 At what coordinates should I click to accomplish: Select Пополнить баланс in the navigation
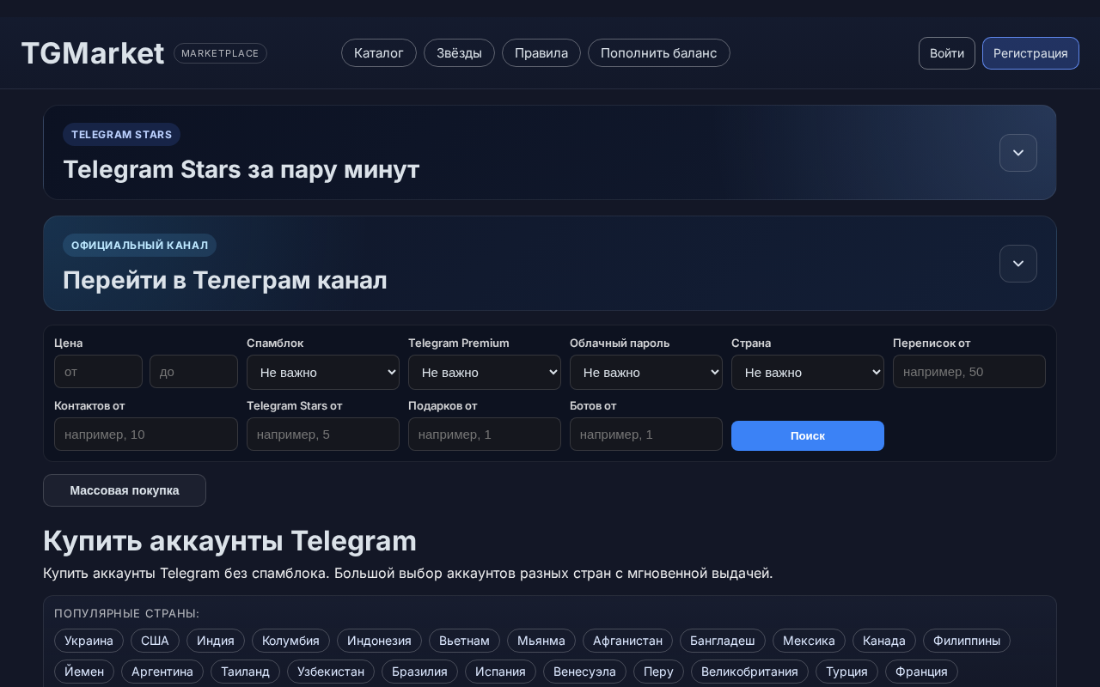click(x=659, y=53)
